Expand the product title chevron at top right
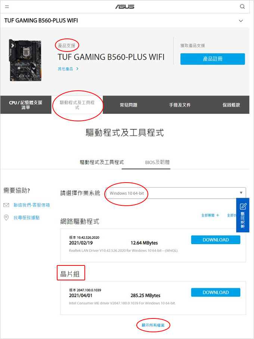The image size is (254, 339). [x=241, y=21]
